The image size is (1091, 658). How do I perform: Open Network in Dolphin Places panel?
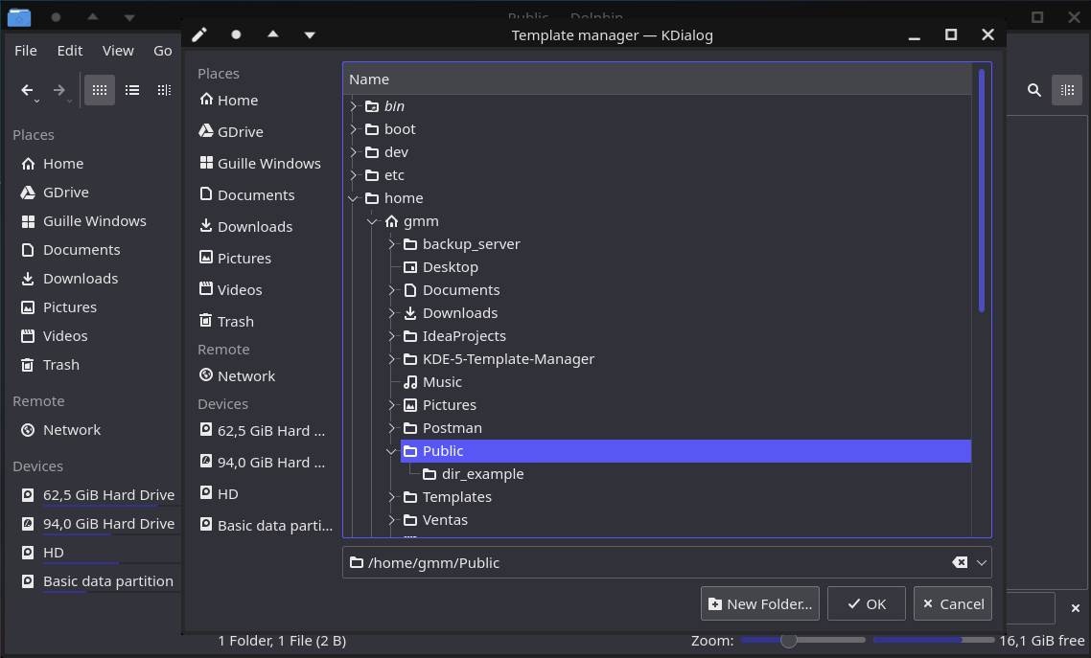pos(61,430)
